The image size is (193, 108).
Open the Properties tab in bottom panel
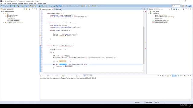[x=51, y=76]
